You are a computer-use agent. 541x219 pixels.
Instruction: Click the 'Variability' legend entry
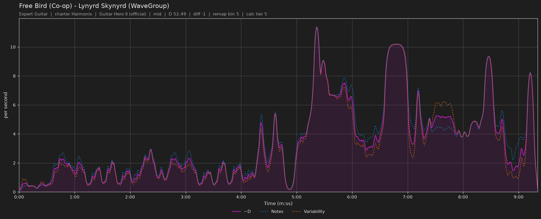click(308, 212)
